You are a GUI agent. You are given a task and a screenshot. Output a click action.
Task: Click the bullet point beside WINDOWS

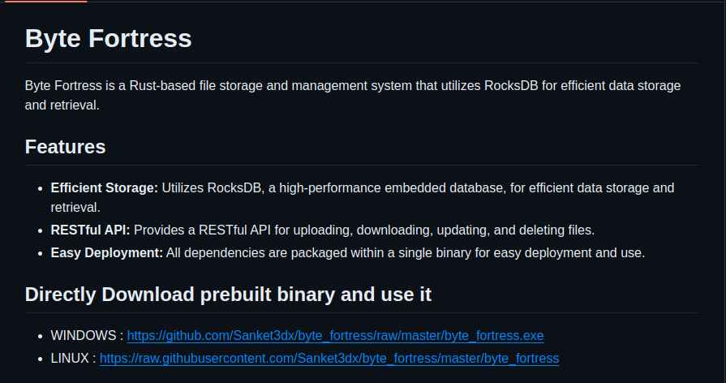[40, 335]
